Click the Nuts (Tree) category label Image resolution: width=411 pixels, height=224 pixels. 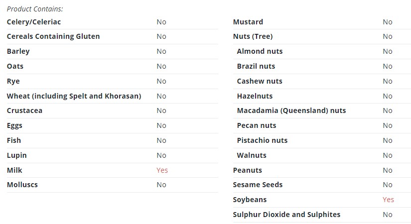pyautogui.click(x=253, y=36)
